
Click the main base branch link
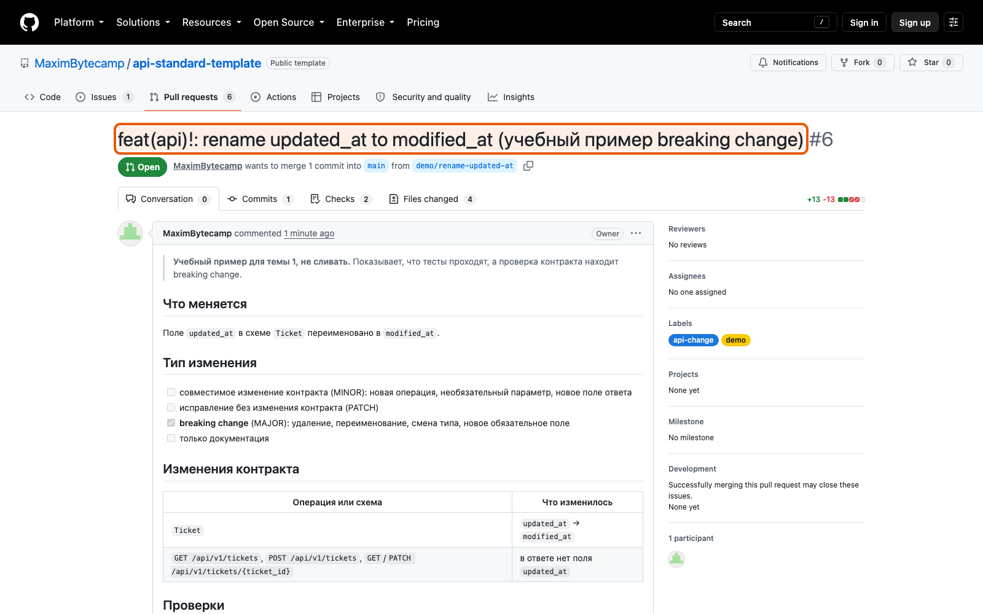click(x=376, y=166)
